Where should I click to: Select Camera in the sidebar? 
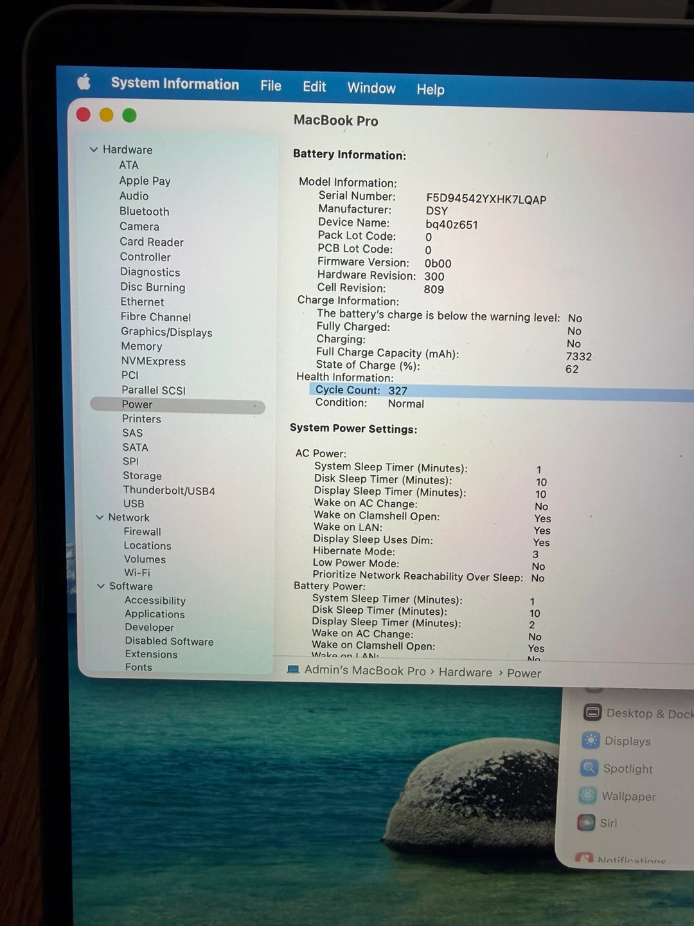coord(139,226)
